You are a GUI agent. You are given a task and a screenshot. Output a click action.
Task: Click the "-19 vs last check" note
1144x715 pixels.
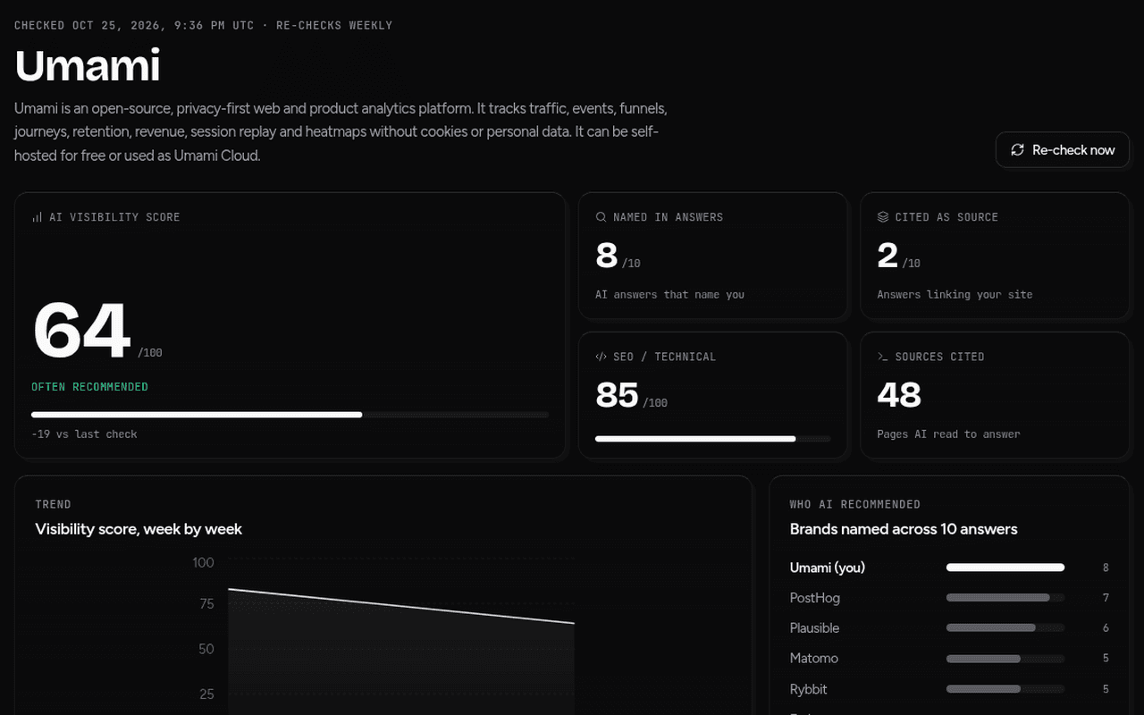pyautogui.click(x=84, y=434)
